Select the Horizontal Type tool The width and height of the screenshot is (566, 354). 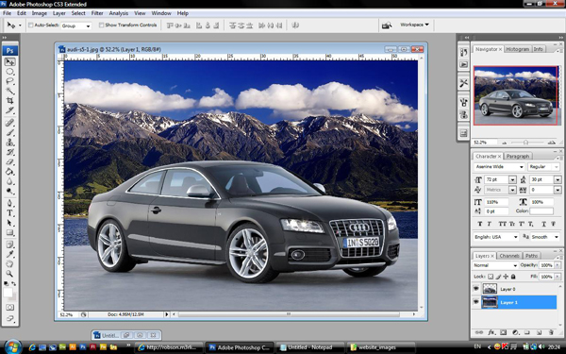click(x=9, y=213)
